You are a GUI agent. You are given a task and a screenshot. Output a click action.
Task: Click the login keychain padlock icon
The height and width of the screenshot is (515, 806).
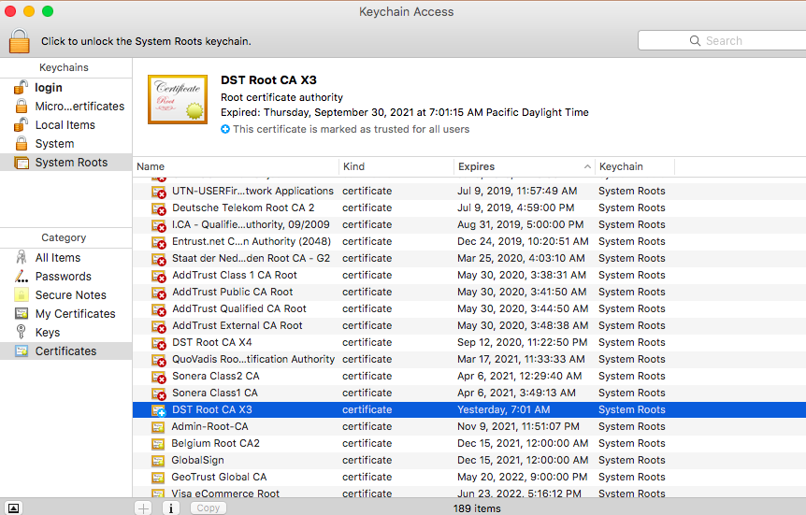pos(21,88)
